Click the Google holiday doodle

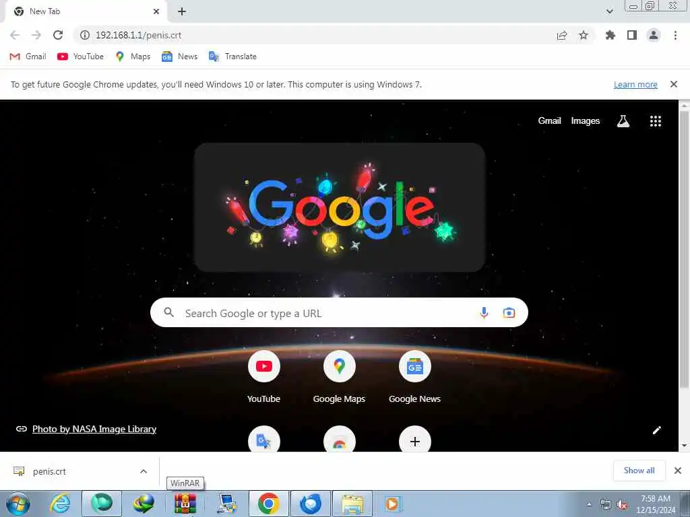(340, 207)
